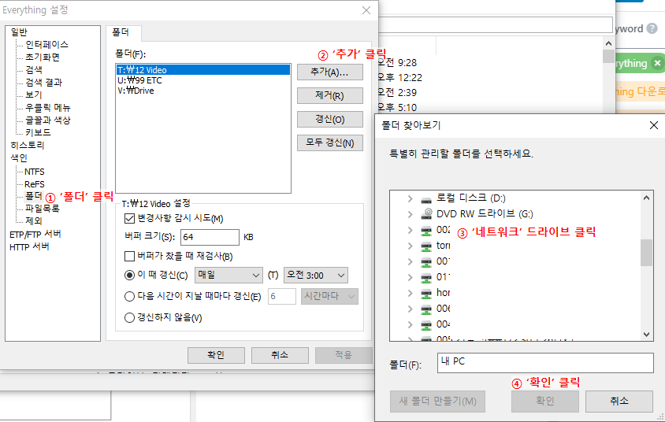Click the '제거(R)' button
Screen dimensions: 665x422
pos(330,96)
